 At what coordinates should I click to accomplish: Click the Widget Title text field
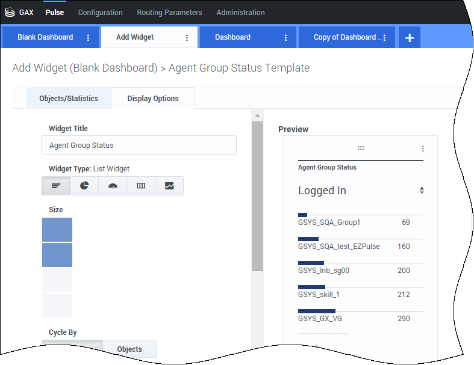point(139,145)
